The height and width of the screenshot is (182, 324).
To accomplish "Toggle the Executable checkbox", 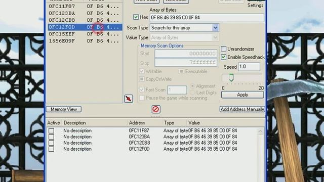I will point(181,71).
